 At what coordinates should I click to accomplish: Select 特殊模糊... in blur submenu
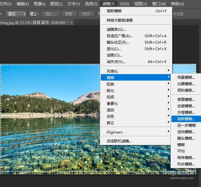coord(186,158)
